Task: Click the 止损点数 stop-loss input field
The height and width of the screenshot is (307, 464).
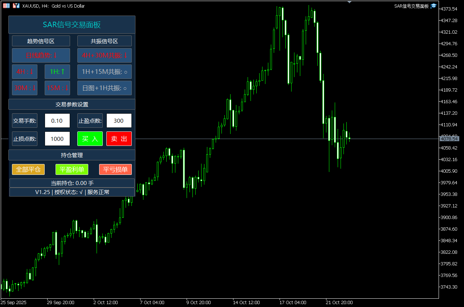Action: click(57, 139)
